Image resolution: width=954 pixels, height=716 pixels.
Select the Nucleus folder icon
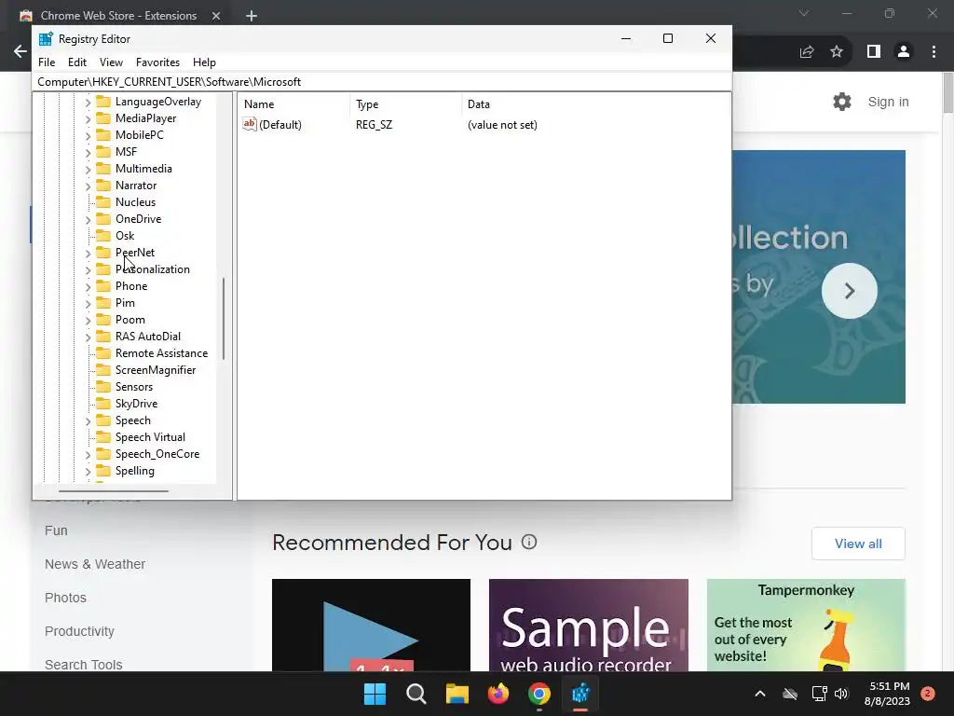(x=103, y=201)
